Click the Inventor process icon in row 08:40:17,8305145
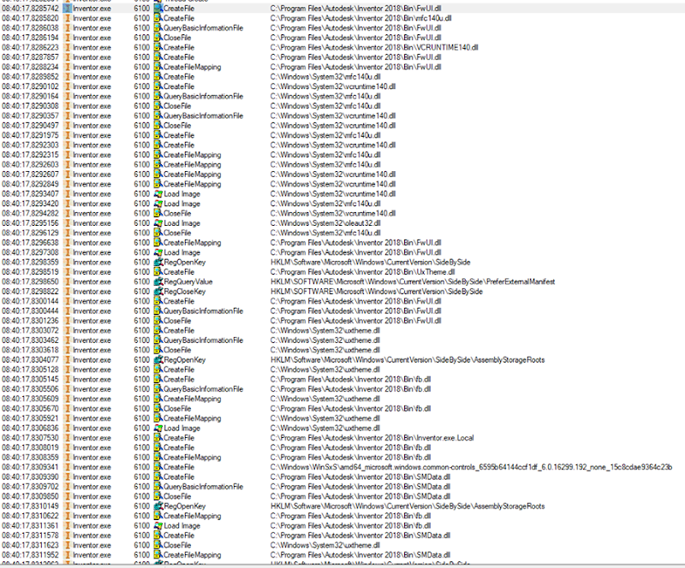This screenshot has width=685, height=568. tap(68, 379)
